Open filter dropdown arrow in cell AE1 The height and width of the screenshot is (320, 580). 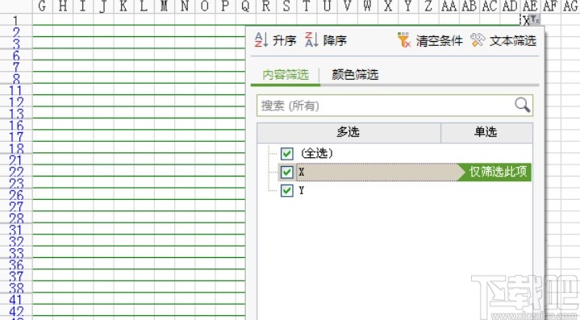(535, 20)
